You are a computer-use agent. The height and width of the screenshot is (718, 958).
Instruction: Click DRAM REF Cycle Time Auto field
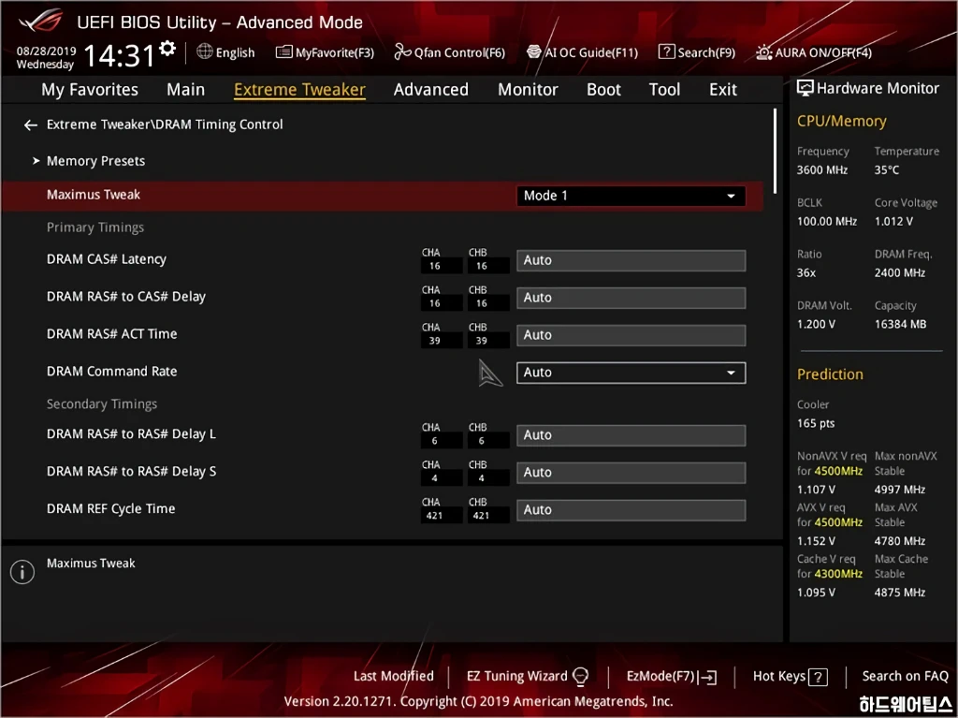click(x=631, y=509)
